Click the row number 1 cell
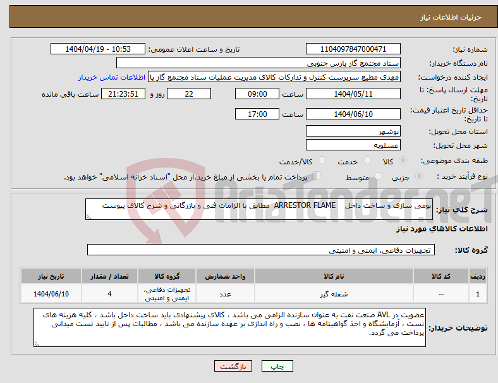 tap(477, 294)
